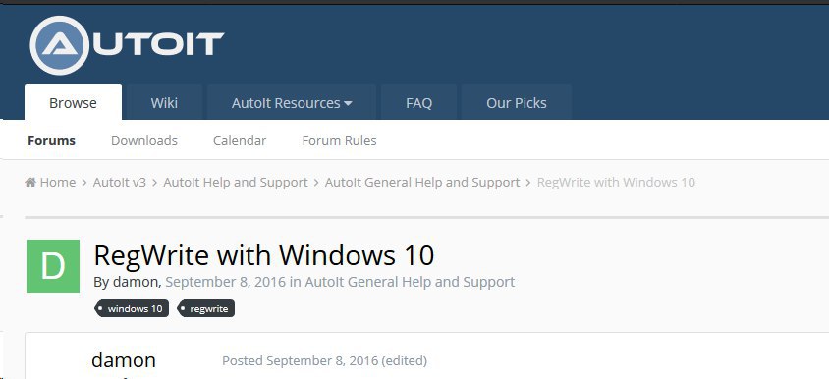829x379 pixels.
Task: Go to AutoIt v3 breadcrumb
Action: tap(120, 183)
